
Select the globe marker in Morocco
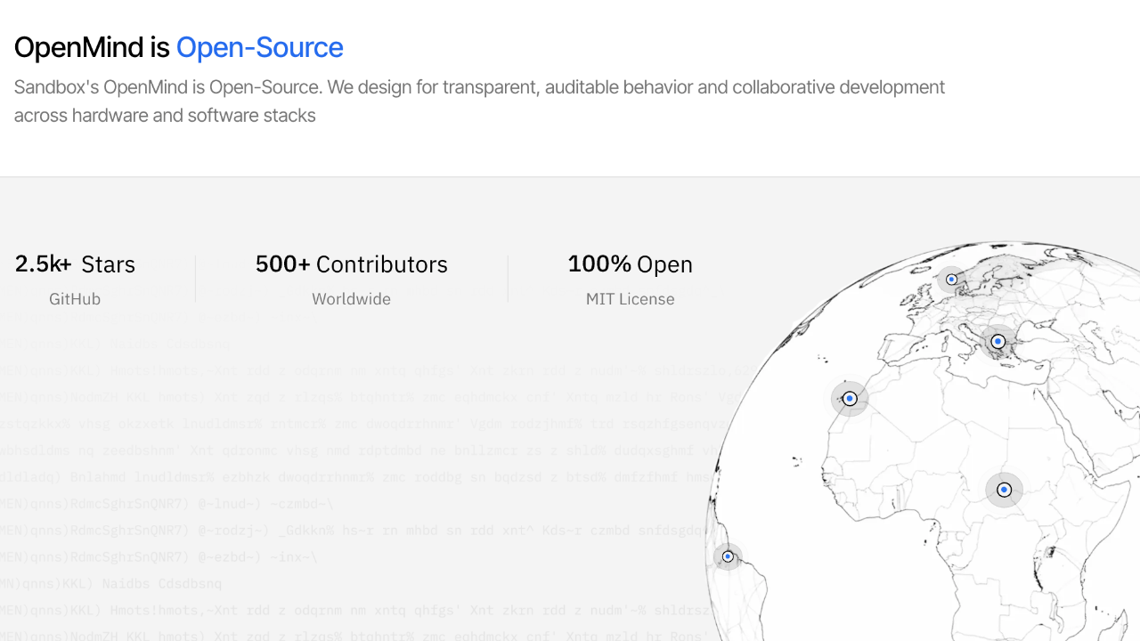click(850, 399)
